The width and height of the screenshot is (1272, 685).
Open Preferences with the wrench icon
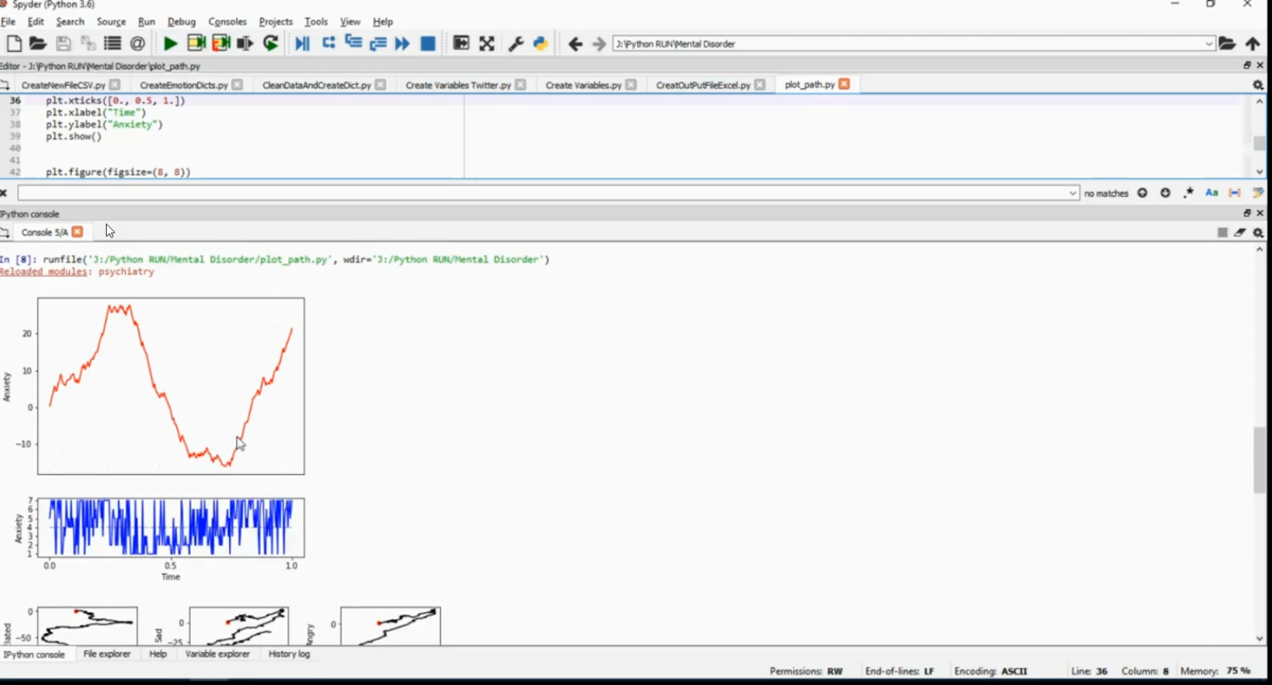[515, 43]
